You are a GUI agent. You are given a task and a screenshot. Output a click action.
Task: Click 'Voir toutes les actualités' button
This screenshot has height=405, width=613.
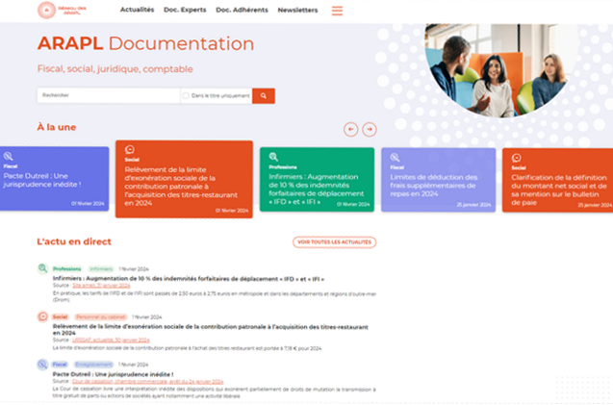(x=334, y=242)
